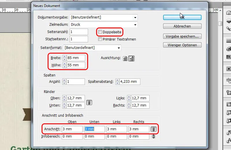The image size is (231, 150).
Task: Enable the Doppelseite checkbox
Action: 100,32
